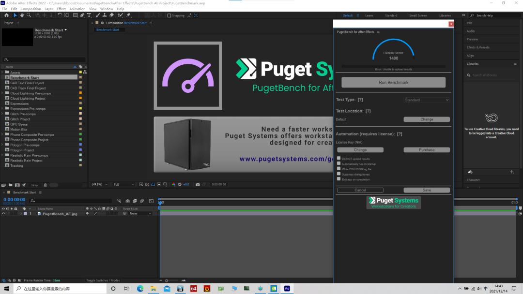
Task: Open the Animation menu
Action: pyautogui.click(x=77, y=9)
